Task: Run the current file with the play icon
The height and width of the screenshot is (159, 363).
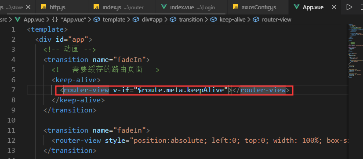Action: click(x=349, y=7)
